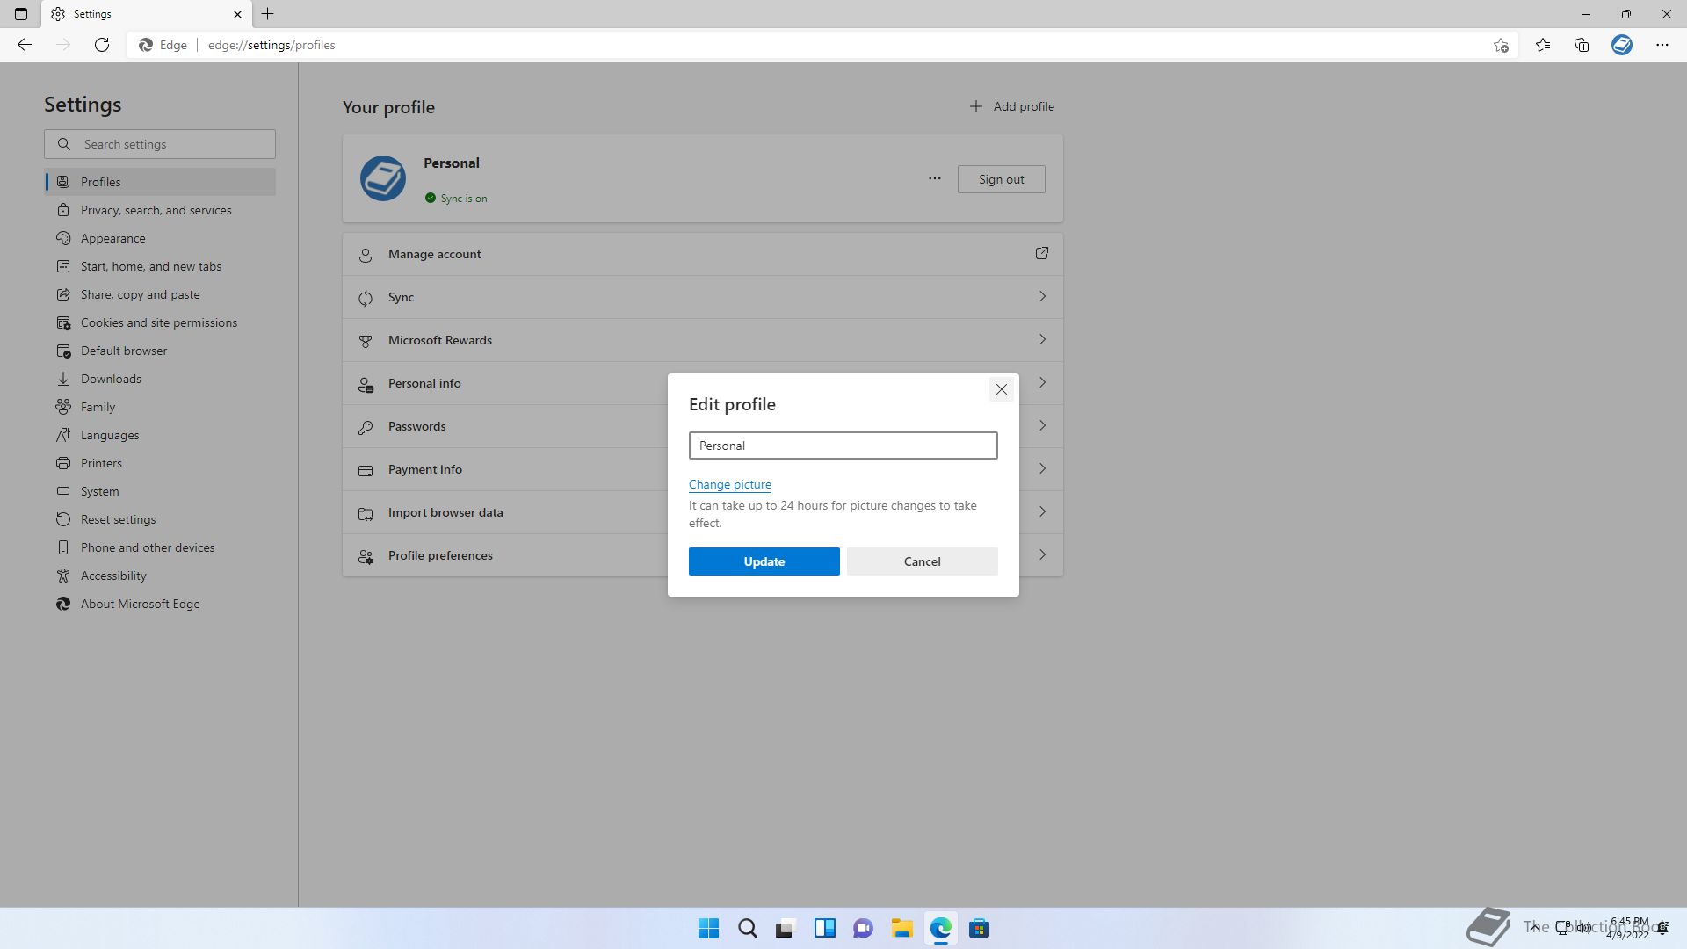Select the Settings browser tab
The height and width of the screenshot is (949, 1687).
[x=146, y=14]
